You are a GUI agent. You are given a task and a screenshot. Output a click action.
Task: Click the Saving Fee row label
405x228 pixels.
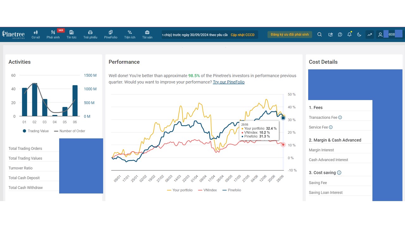(x=318, y=183)
